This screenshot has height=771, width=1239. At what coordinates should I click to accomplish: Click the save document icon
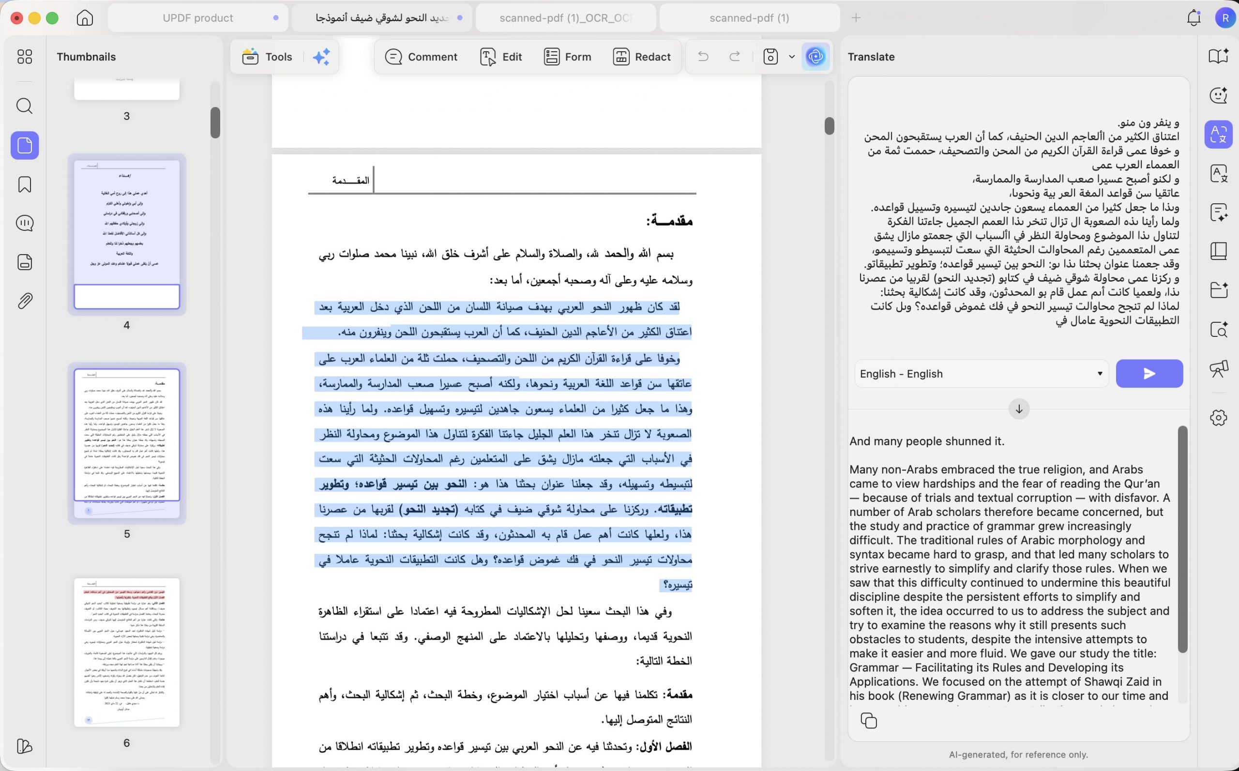(x=771, y=57)
